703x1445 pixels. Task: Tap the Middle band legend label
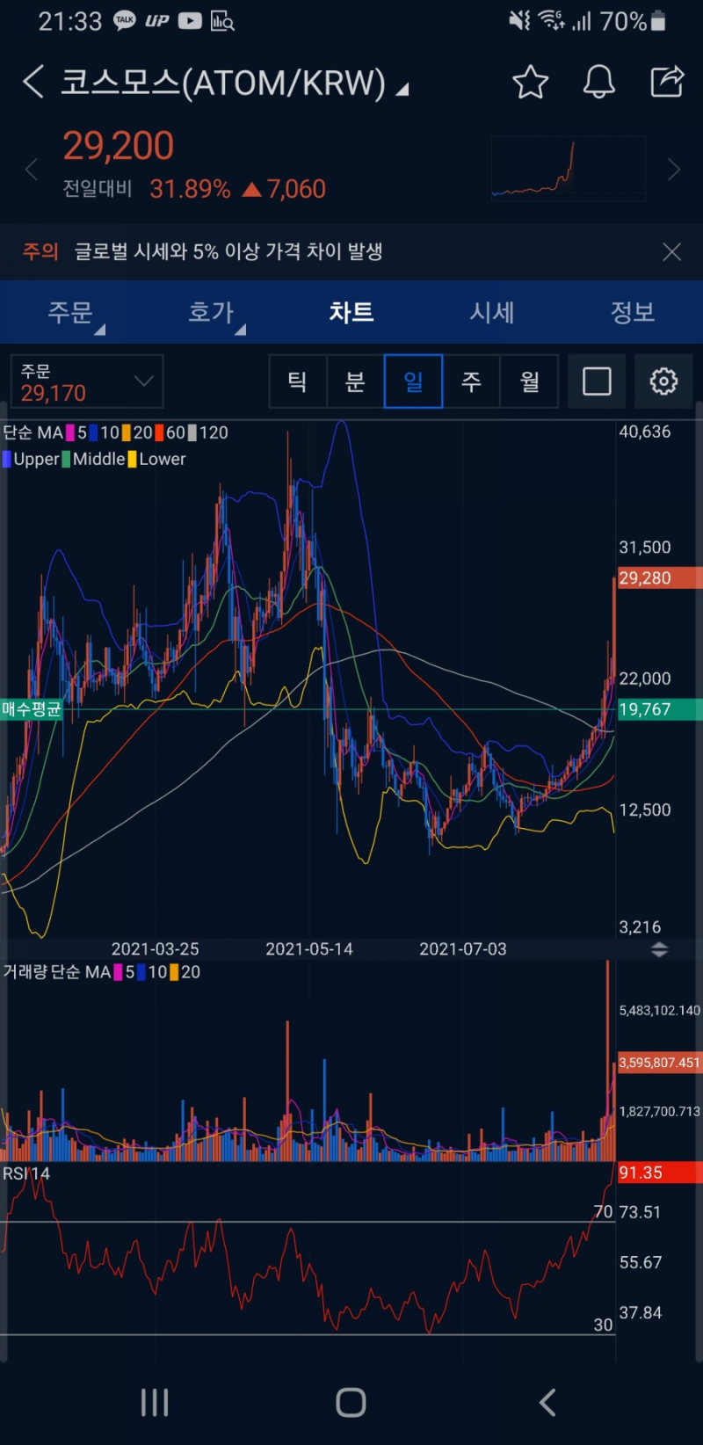click(98, 459)
